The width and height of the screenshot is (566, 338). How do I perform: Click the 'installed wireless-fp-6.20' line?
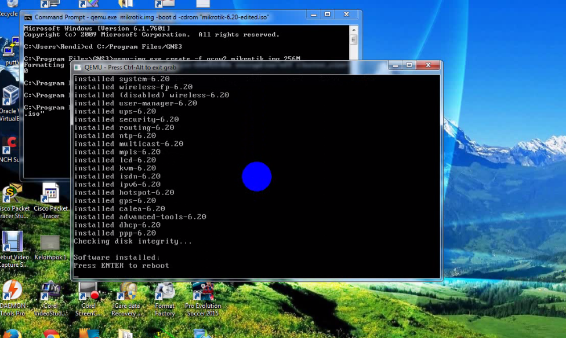133,87
